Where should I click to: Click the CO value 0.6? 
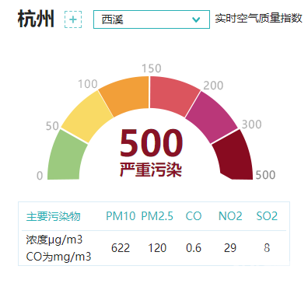tap(194, 248)
